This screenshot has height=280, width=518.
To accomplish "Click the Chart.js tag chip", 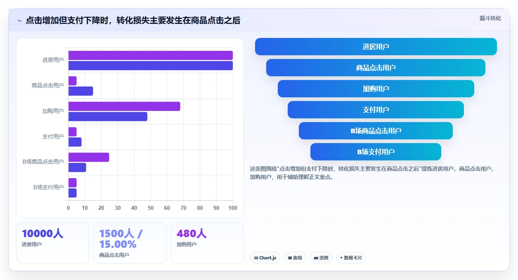I will tap(265, 258).
